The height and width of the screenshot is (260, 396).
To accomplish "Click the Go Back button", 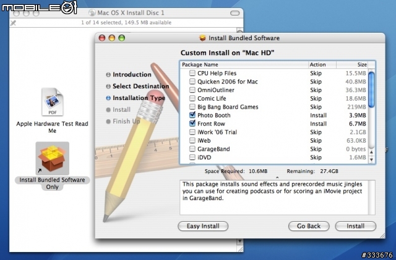I will 309,226.
